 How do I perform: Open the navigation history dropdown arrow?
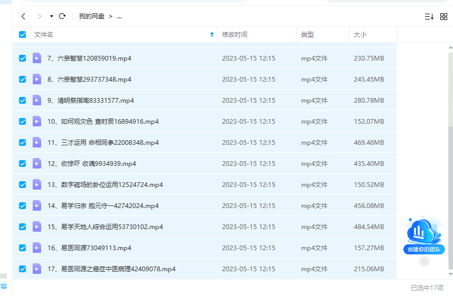tap(52, 16)
